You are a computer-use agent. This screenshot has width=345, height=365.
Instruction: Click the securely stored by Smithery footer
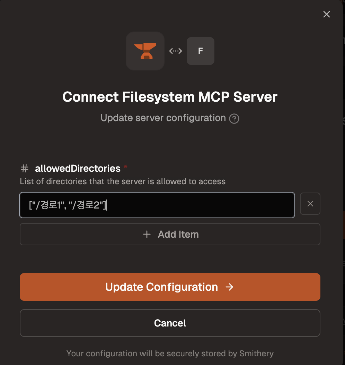point(170,354)
